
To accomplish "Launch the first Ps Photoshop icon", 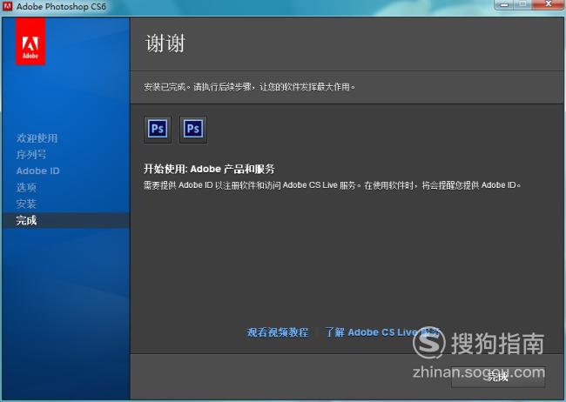I will click(x=158, y=130).
